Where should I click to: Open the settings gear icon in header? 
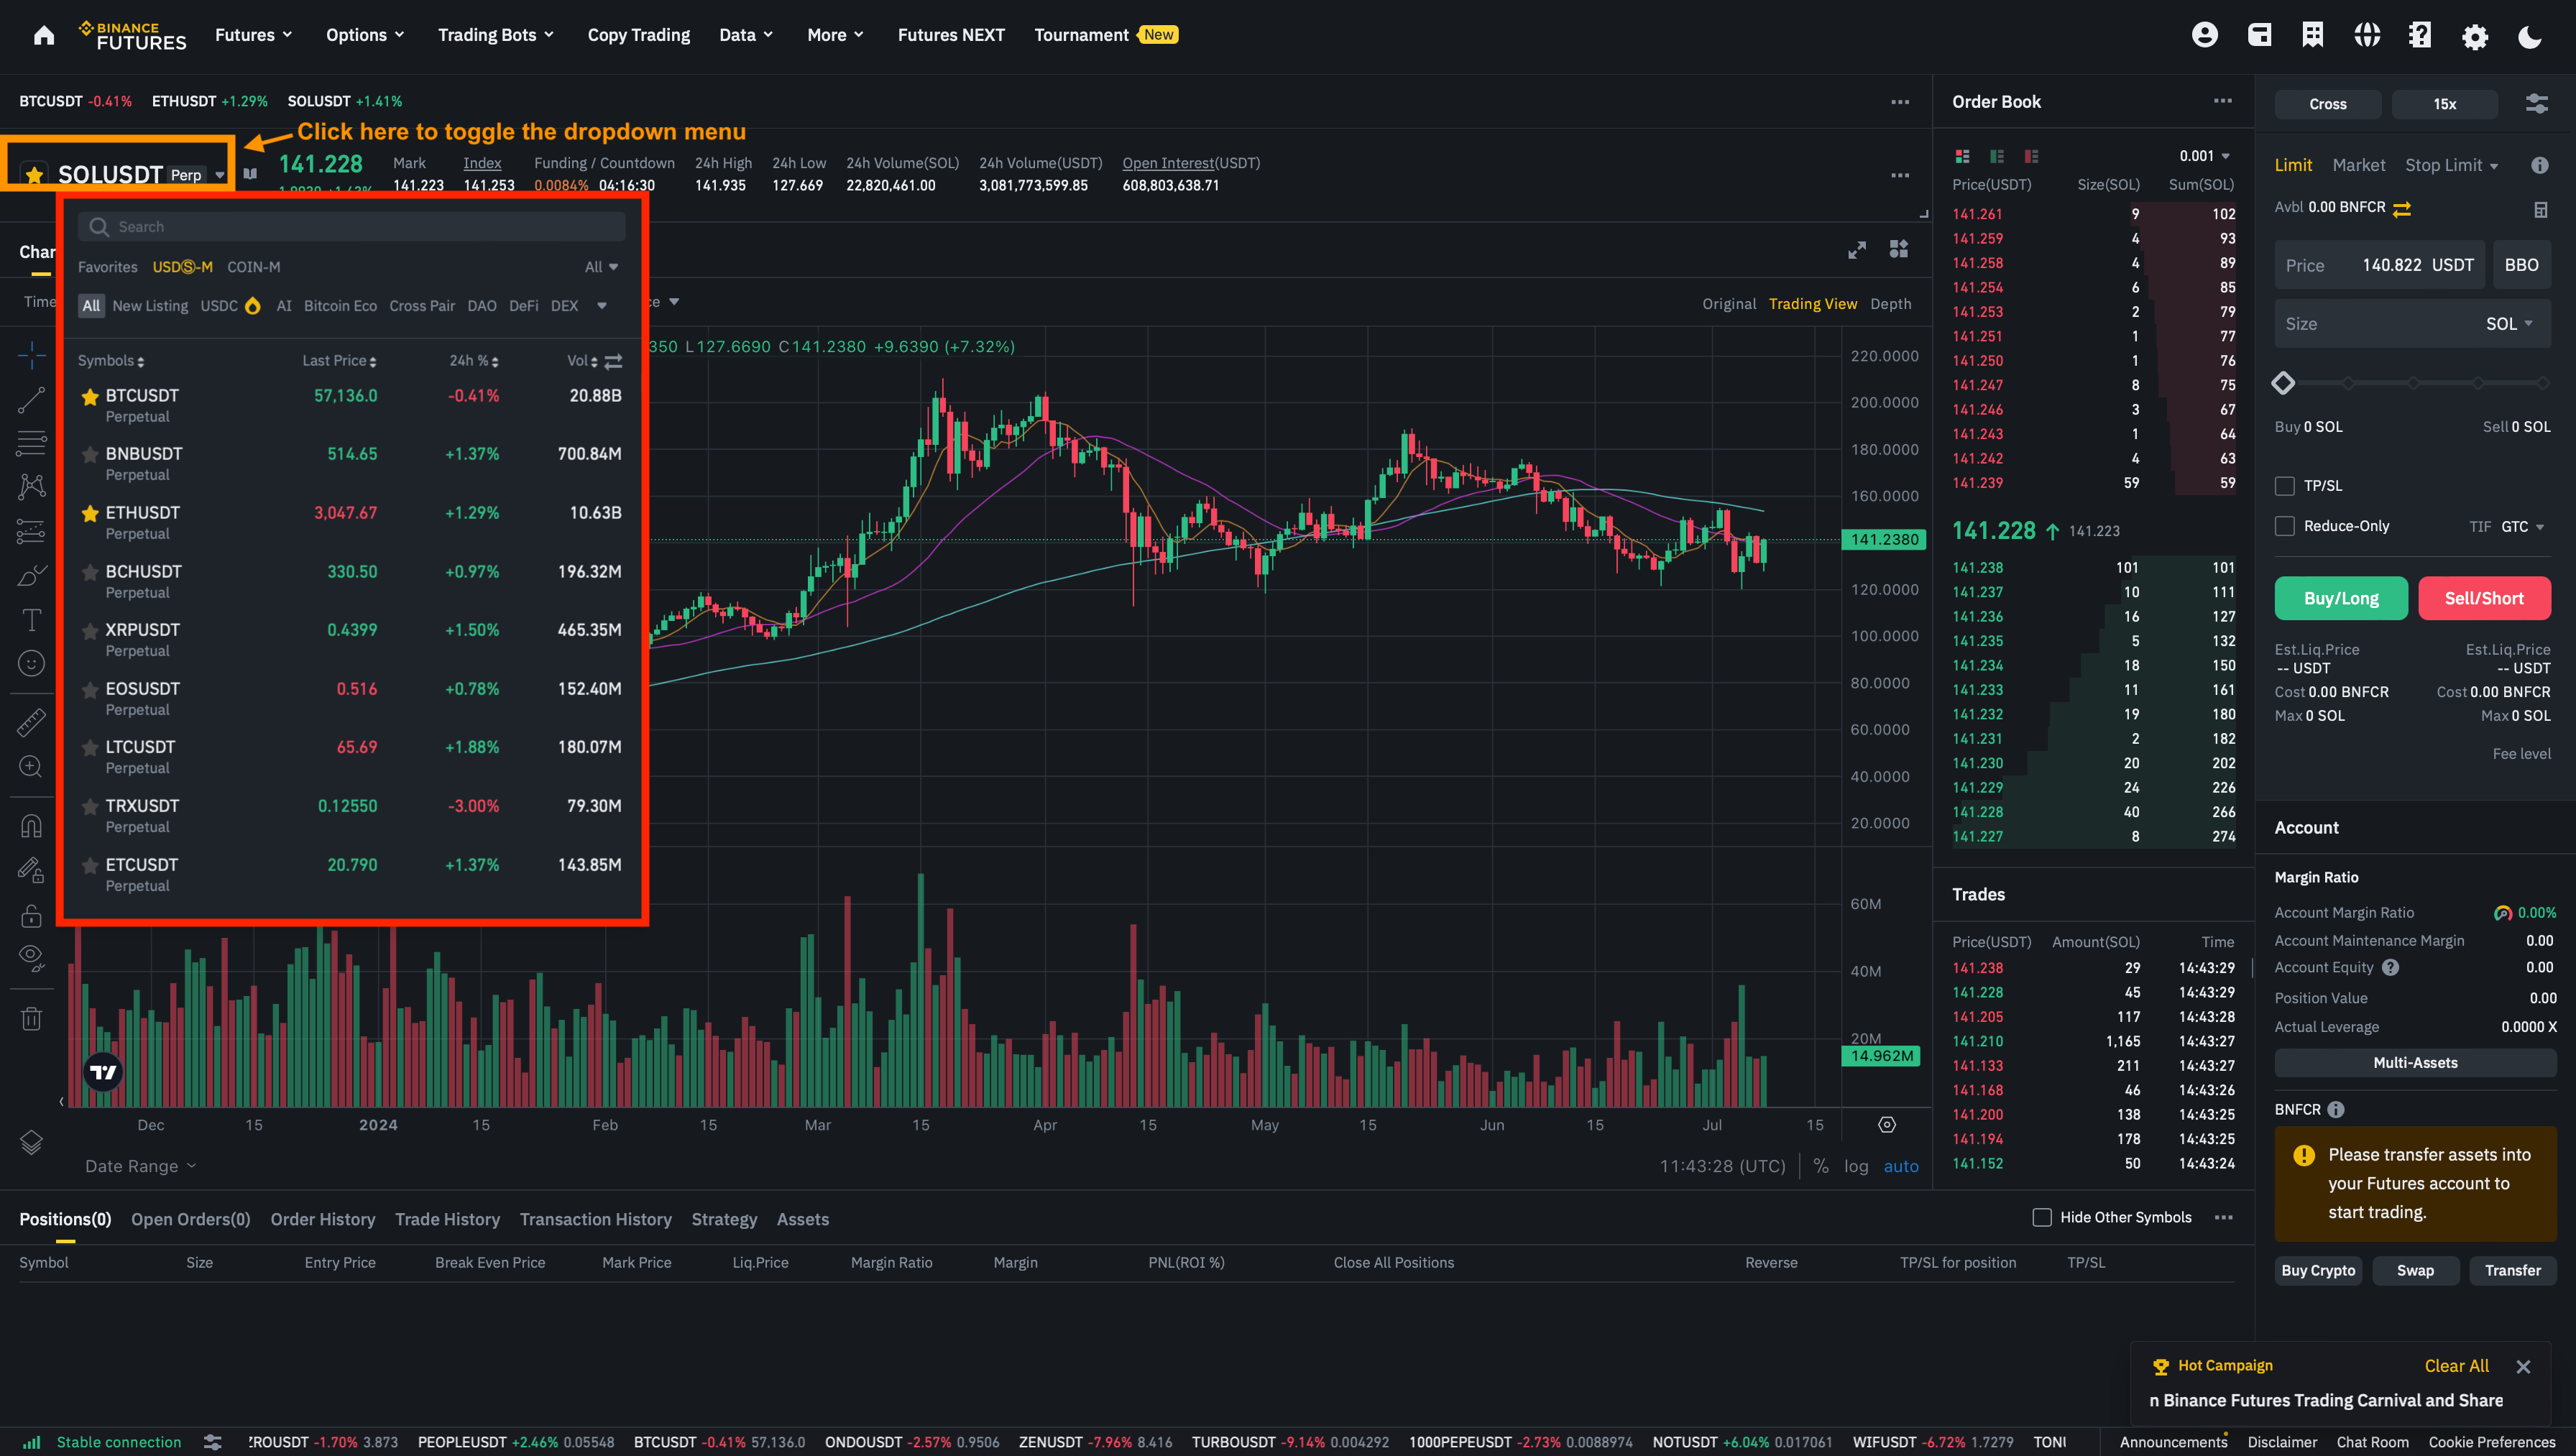[x=2475, y=37]
